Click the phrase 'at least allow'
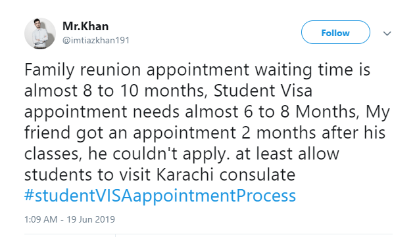This screenshot has height=237, width=417. (287, 154)
